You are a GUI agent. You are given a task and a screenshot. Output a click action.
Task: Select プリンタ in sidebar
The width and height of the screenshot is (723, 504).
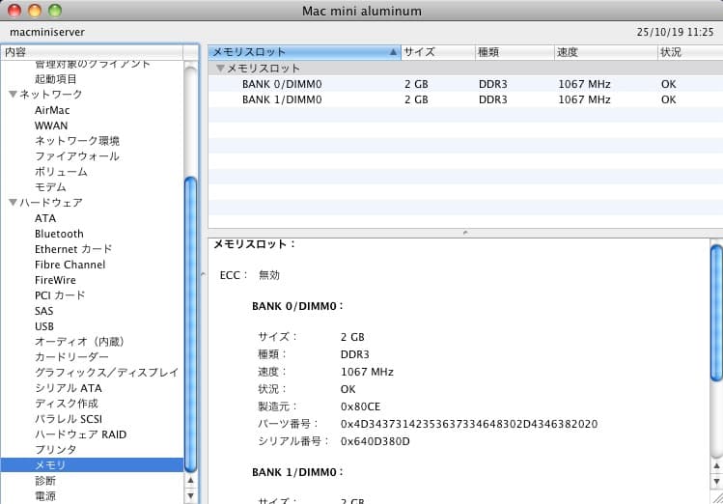tap(55, 450)
